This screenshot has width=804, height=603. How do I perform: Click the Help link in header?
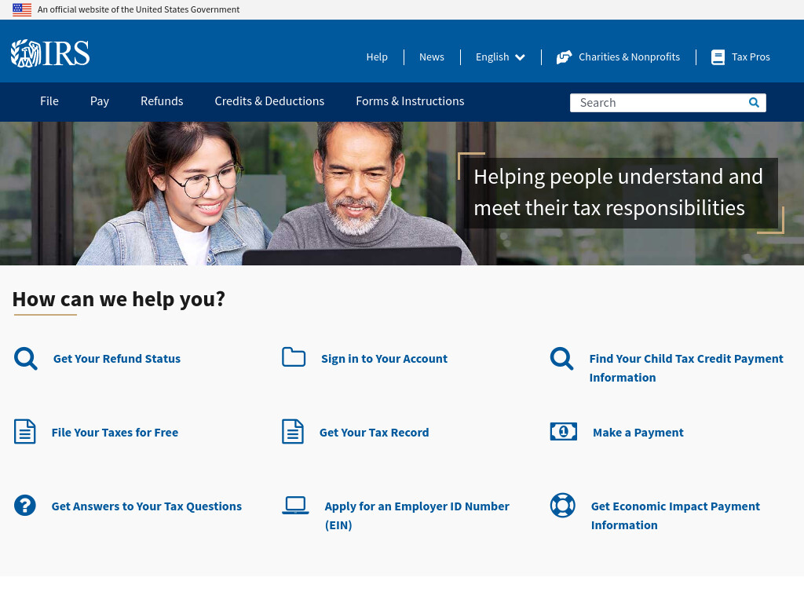point(377,57)
